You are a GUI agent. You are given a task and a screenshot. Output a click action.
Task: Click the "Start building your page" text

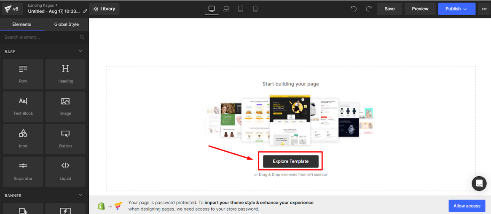(x=290, y=84)
